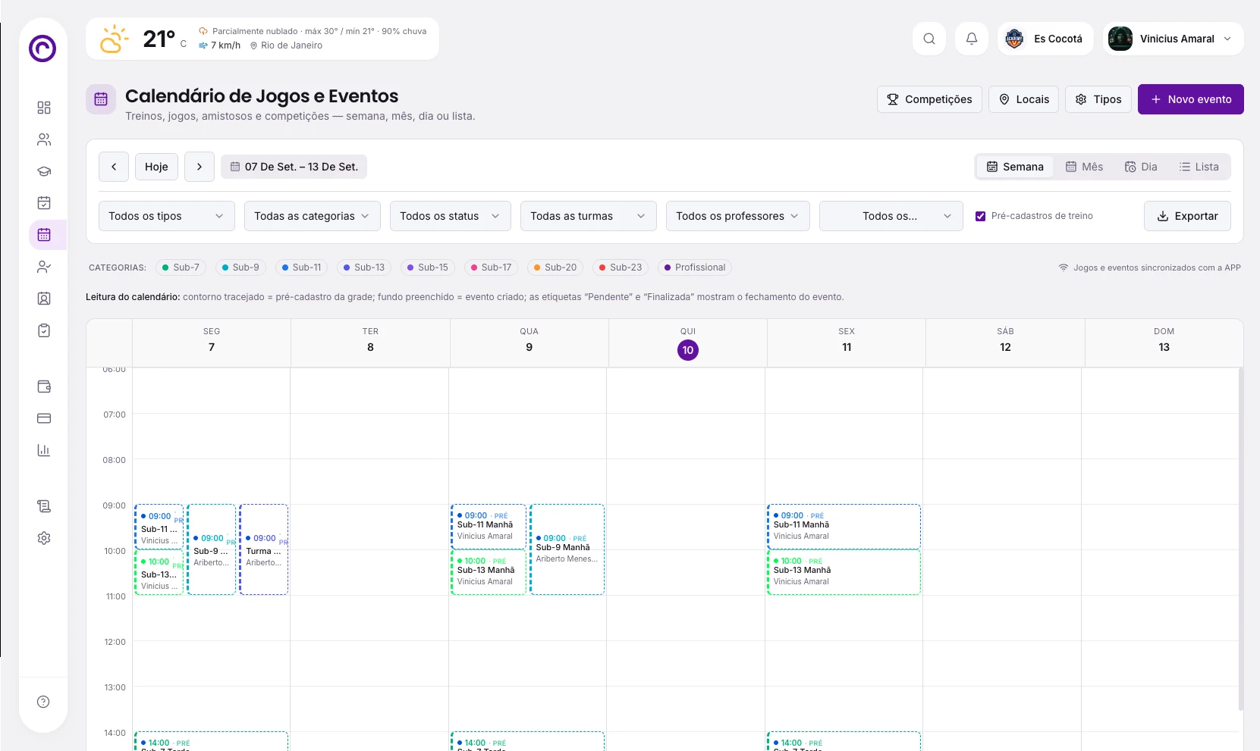Click the Exportar button
The image size is (1260, 751).
point(1187,216)
